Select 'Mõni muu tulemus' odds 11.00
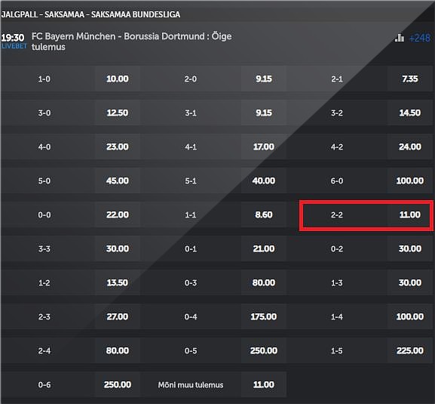Screen dimensions: 435x404 tap(264, 384)
